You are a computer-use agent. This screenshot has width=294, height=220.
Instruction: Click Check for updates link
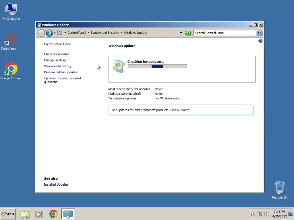point(57,54)
